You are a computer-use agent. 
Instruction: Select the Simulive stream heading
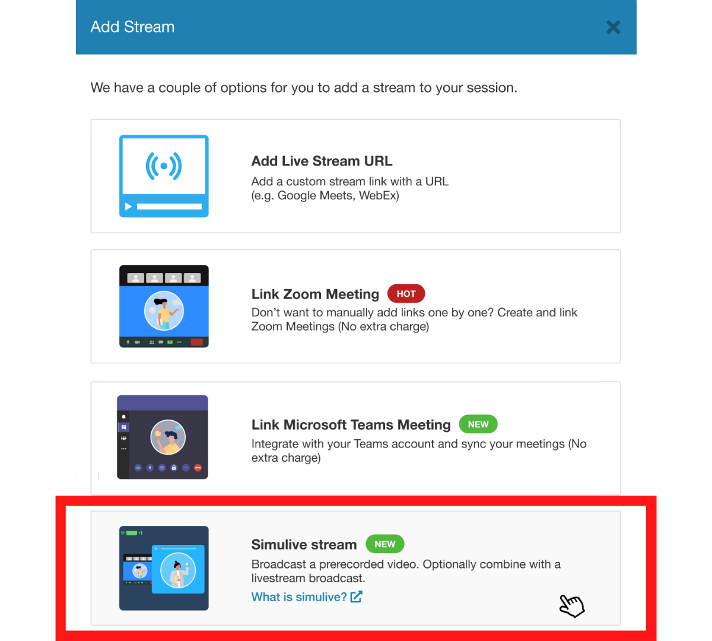pos(304,545)
